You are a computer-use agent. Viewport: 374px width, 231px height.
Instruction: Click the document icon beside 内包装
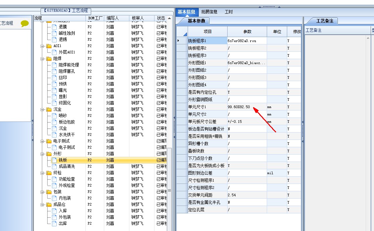click(54, 198)
